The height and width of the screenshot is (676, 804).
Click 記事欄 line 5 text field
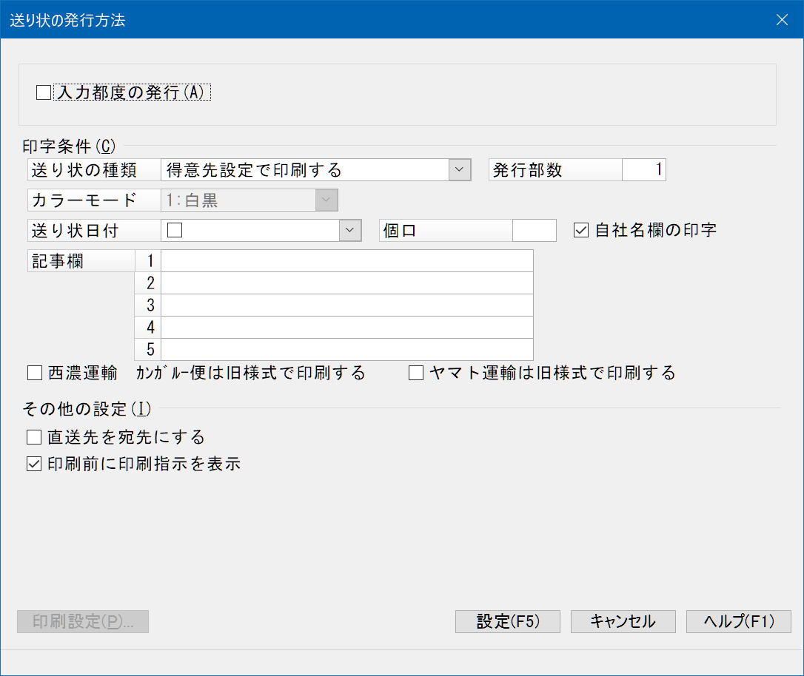click(x=346, y=350)
